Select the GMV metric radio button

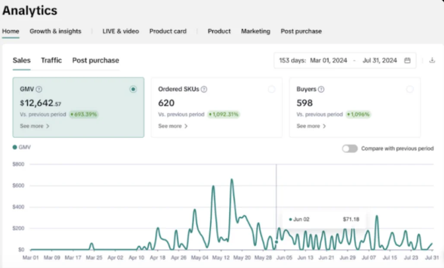click(x=133, y=89)
